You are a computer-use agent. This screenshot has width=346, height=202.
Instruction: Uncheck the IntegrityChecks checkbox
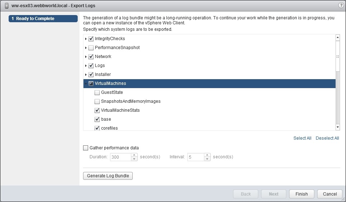pos(91,39)
